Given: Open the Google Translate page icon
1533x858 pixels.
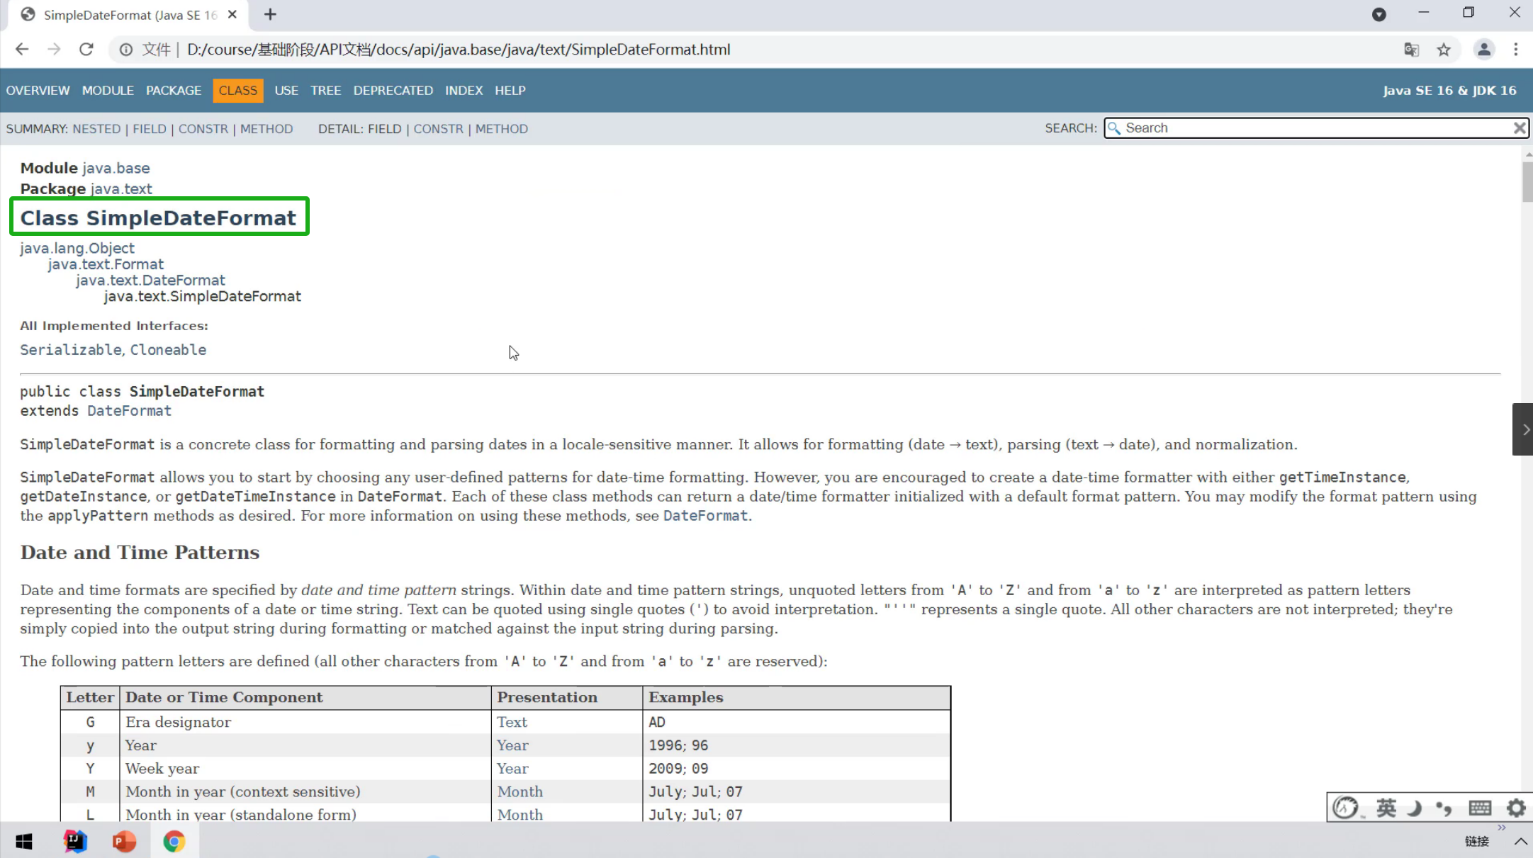Looking at the screenshot, I should pyautogui.click(x=1411, y=50).
